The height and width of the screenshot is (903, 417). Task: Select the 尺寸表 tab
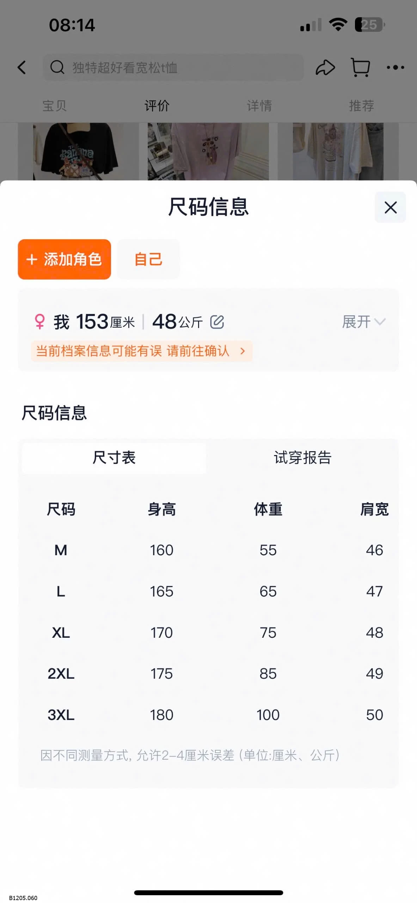(114, 457)
